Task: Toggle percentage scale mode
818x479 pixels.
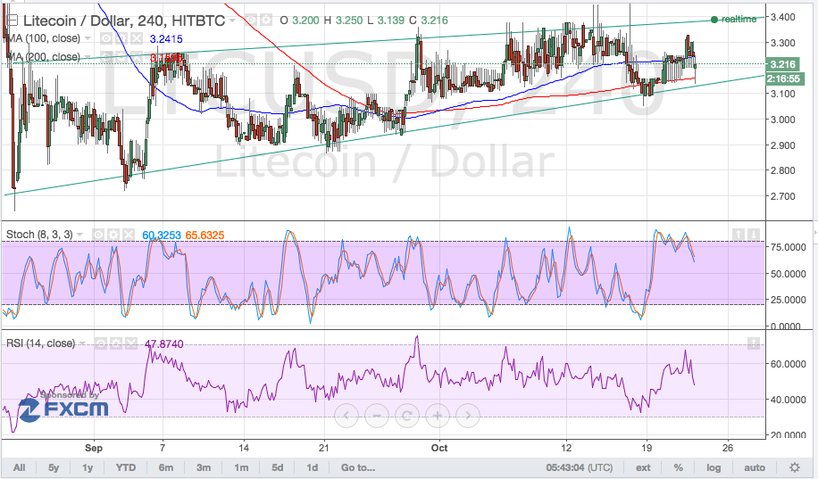Action: pyautogui.click(x=679, y=467)
